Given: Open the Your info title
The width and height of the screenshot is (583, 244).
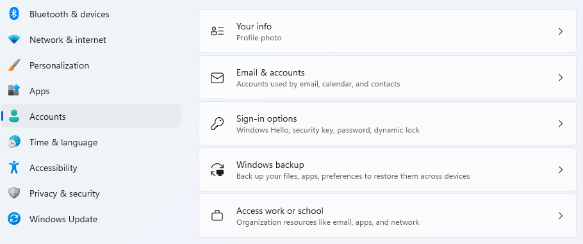Looking at the screenshot, I should click(254, 26).
